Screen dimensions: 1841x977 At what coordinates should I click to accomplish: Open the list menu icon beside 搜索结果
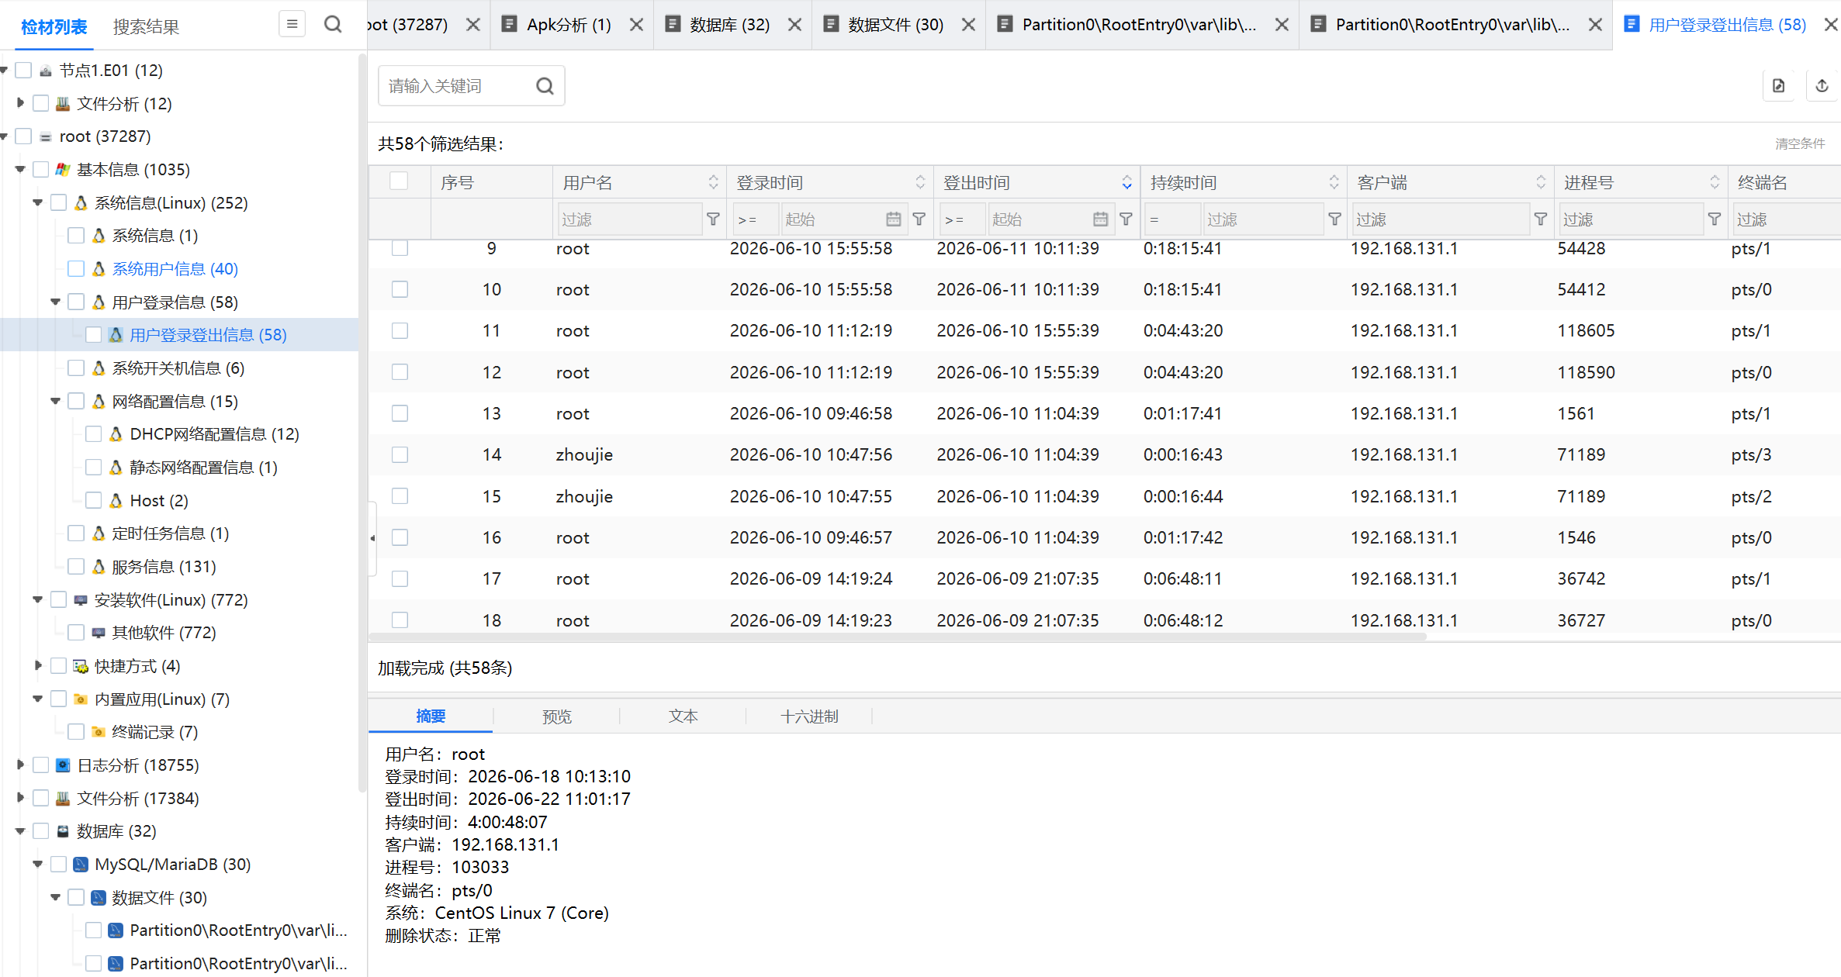(292, 25)
